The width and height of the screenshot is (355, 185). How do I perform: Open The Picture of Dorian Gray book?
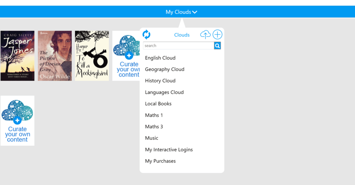point(55,56)
